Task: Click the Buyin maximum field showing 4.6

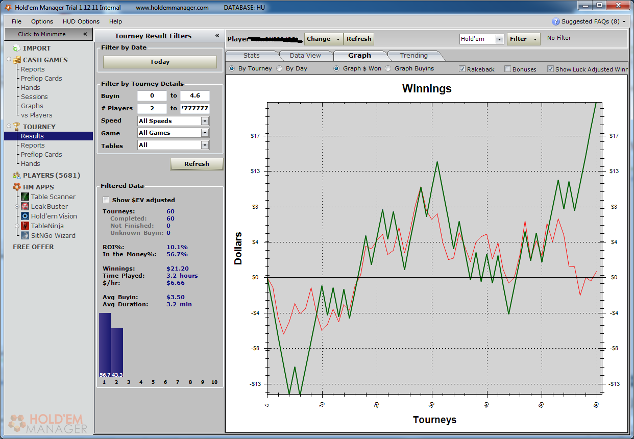Action: pyautogui.click(x=194, y=96)
